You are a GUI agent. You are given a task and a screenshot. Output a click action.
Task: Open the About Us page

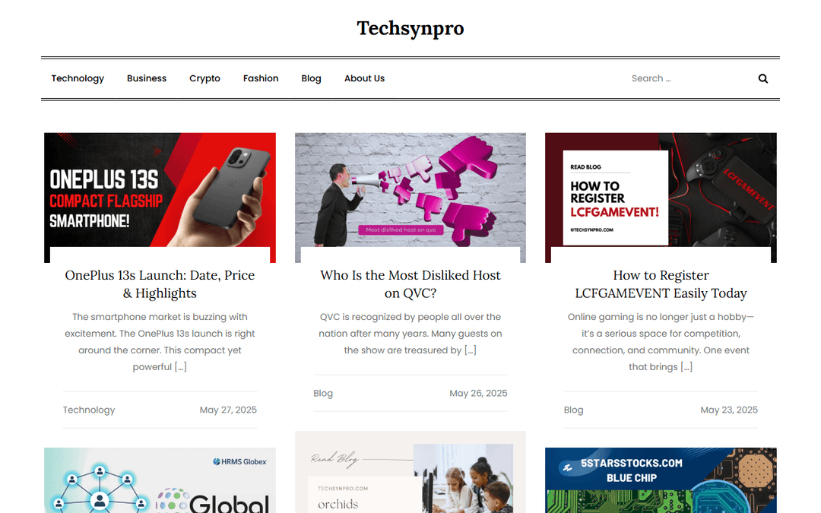pos(364,78)
